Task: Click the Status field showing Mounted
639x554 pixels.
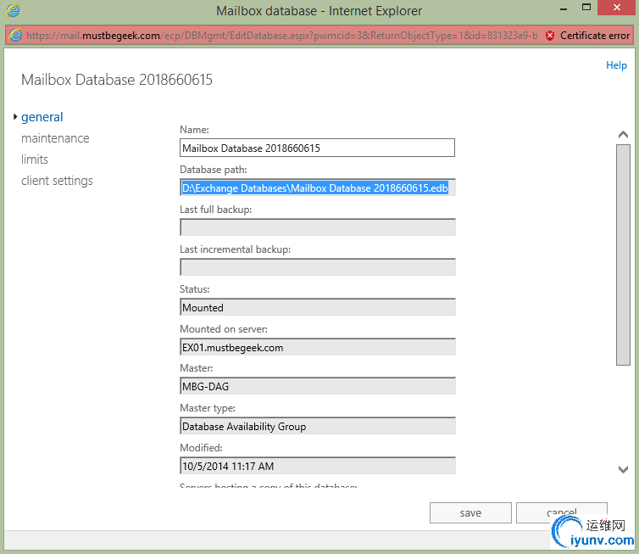Action: click(x=317, y=307)
